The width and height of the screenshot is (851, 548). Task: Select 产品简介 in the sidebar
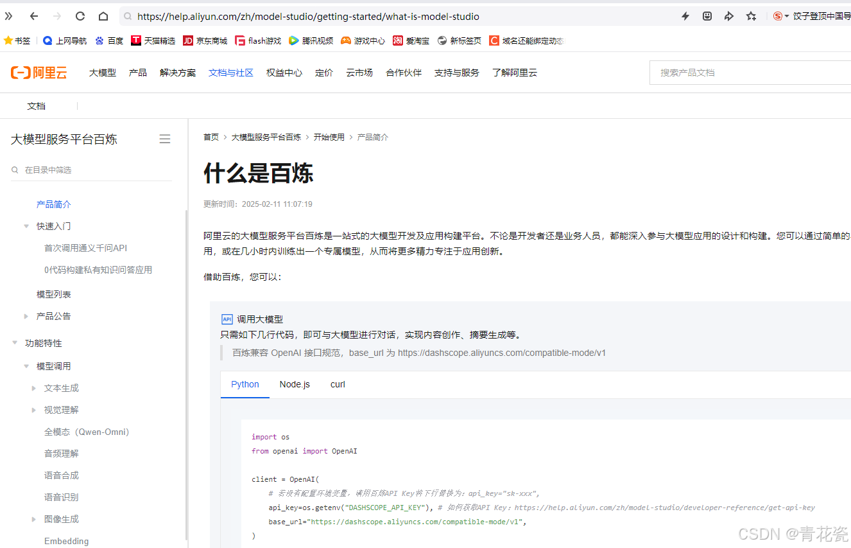(x=54, y=204)
